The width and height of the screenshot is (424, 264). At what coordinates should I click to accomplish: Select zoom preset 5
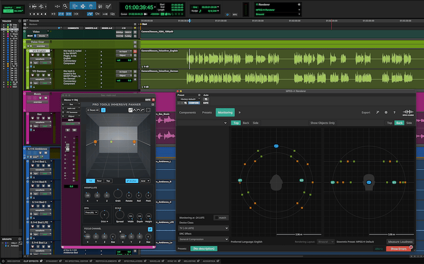(45, 14)
